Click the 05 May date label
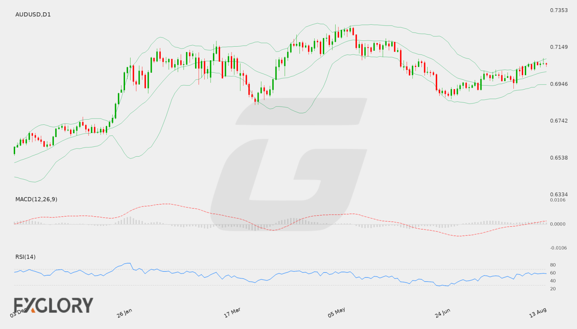 [x=336, y=313]
